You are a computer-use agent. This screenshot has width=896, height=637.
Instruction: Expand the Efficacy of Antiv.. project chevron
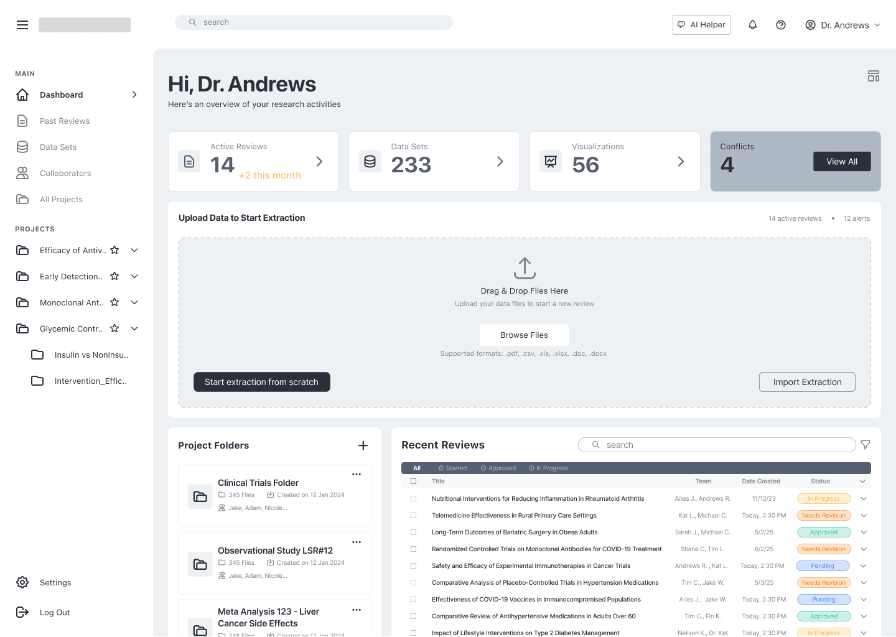coord(134,250)
